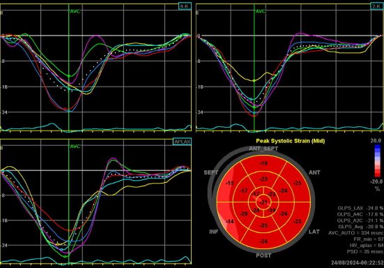The image size is (384, 268).
Task: Click the AVC_AUTO 334 msec readout
Action: (x=355, y=232)
